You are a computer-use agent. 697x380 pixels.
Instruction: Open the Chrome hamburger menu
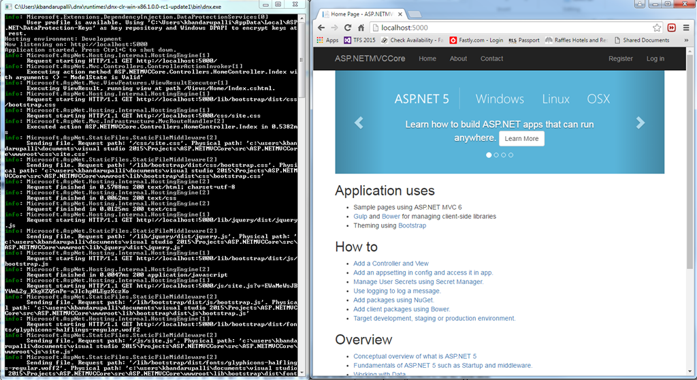click(686, 28)
